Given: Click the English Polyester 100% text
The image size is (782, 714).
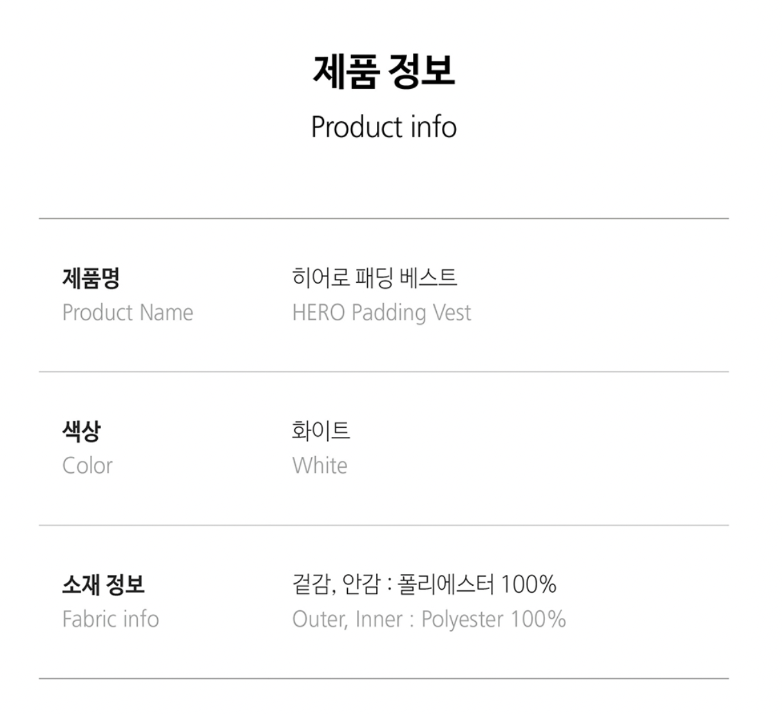Looking at the screenshot, I should (x=493, y=619).
